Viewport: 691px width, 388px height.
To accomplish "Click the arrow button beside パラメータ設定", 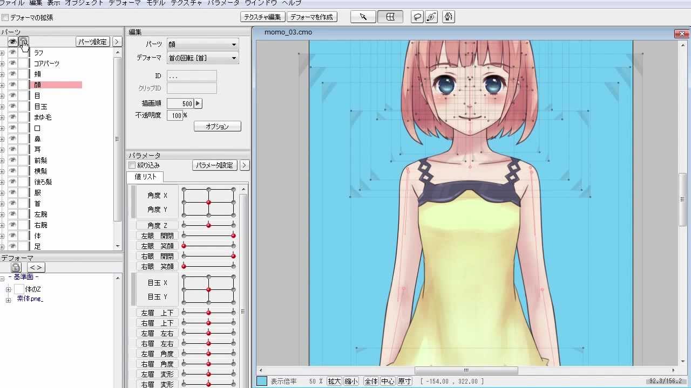I will [245, 165].
